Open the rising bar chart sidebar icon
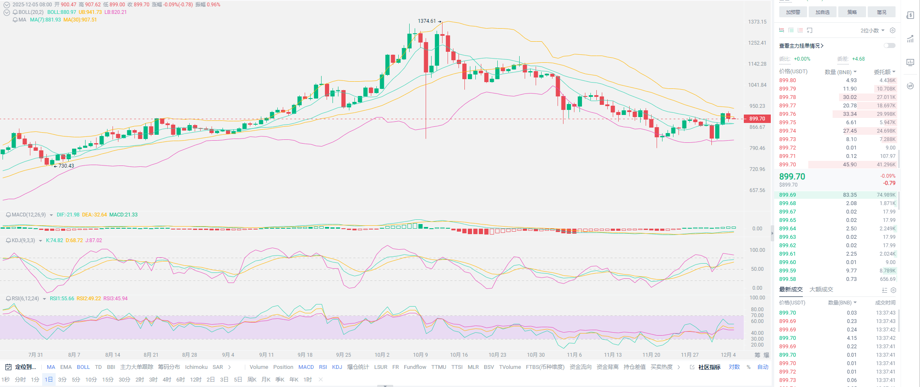This screenshot has width=920, height=387. (910, 39)
